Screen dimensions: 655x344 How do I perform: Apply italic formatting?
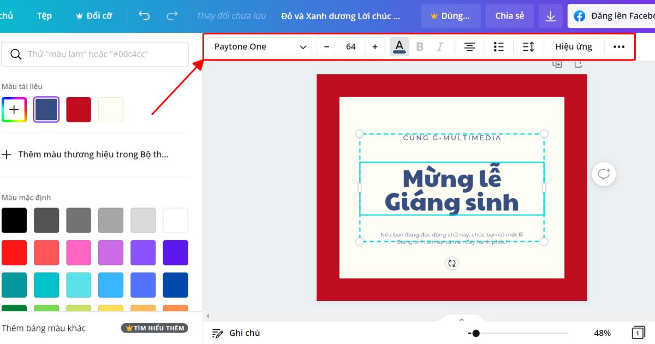point(439,46)
